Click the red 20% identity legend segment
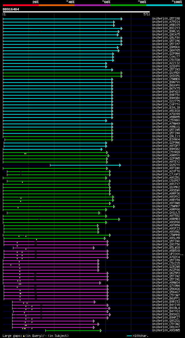 [x=21, y=5]
